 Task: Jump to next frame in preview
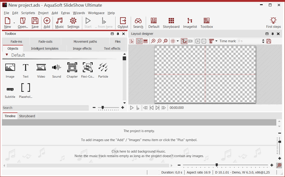pos(157,108)
